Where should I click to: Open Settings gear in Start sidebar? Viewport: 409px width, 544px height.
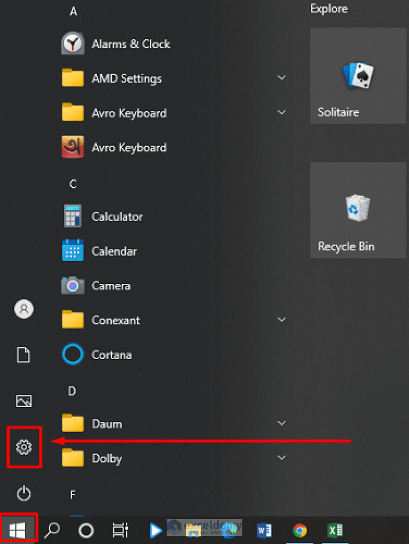coord(24,447)
